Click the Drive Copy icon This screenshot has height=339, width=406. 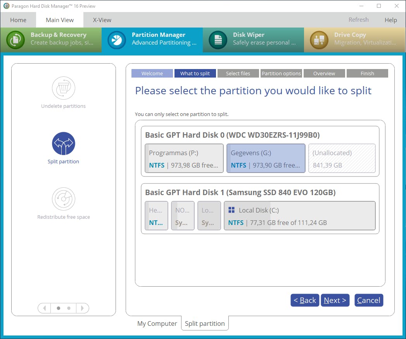[x=319, y=40]
